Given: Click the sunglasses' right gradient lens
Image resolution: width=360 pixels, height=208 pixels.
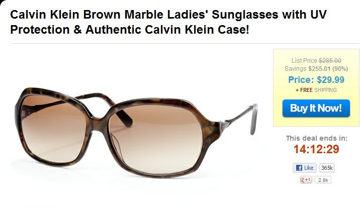Looking at the screenshot, I should click(155, 138).
